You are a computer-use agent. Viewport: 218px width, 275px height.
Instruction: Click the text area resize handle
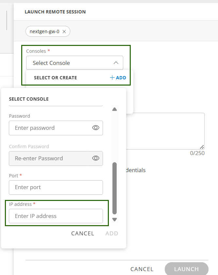pyautogui.click(x=202, y=147)
